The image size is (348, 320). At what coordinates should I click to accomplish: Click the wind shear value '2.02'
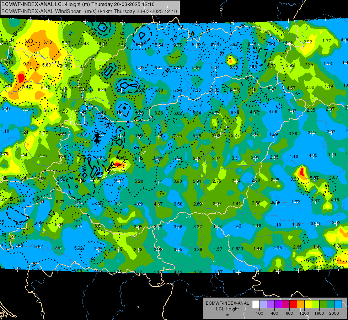click(310, 87)
